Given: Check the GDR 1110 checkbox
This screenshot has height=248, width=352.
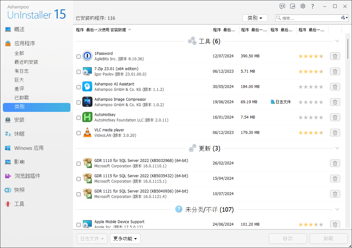Looking at the screenshot, I should [78, 164].
